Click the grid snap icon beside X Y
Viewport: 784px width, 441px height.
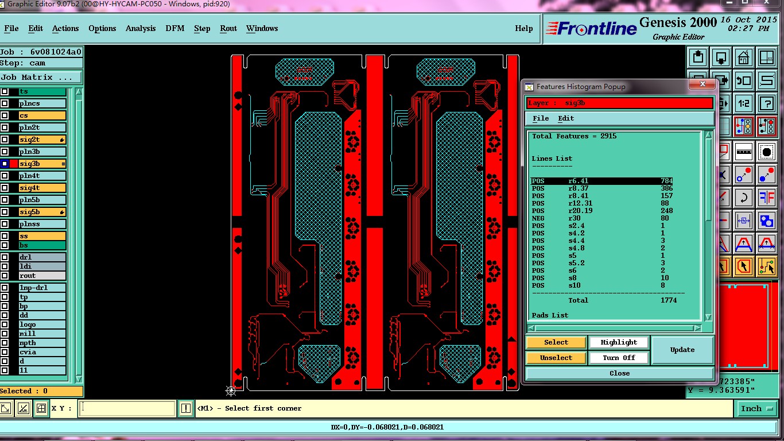[x=41, y=408]
